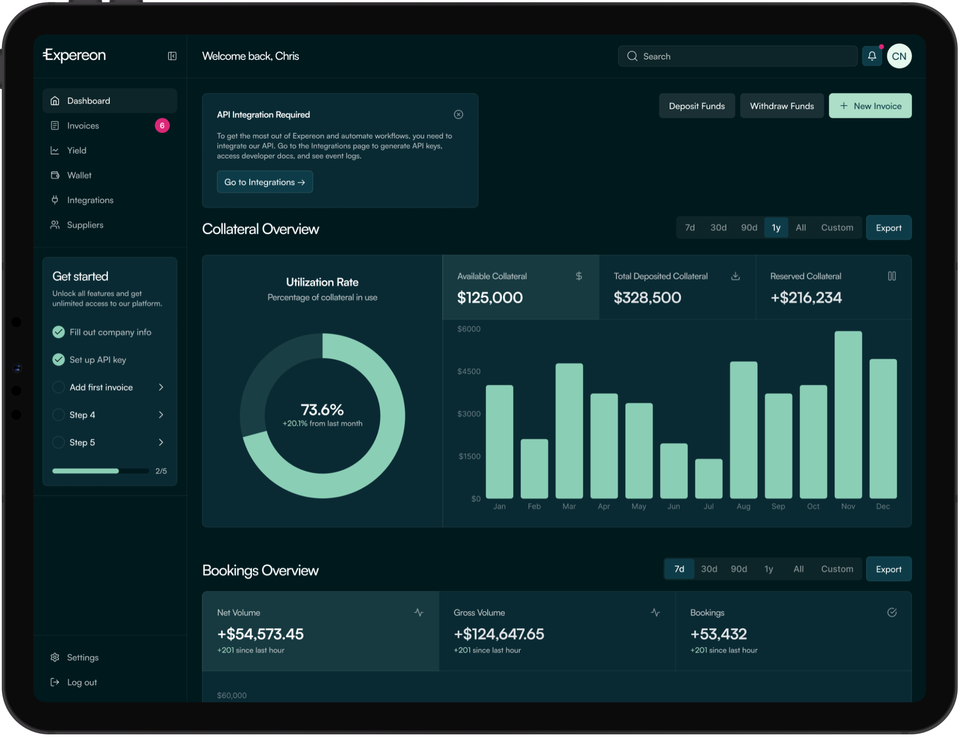This screenshot has height=738, width=963.
Task: Open the CN profile avatar
Action: click(899, 56)
